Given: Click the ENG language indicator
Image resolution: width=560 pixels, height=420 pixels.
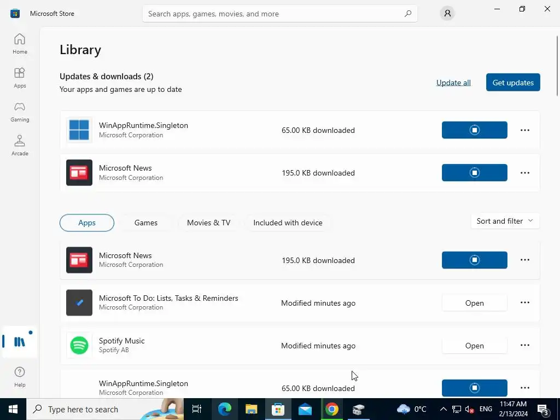Looking at the screenshot, I should pyautogui.click(x=486, y=409).
